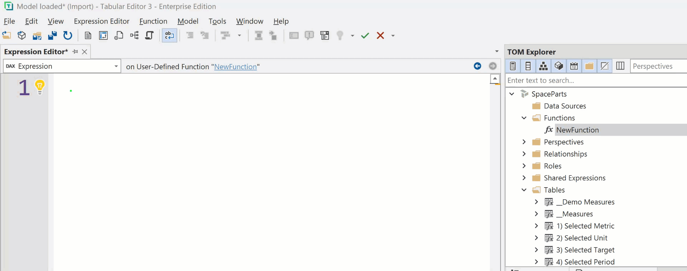687x271 pixels.
Task: Click the open model from database cube icon
Action: (x=22, y=35)
